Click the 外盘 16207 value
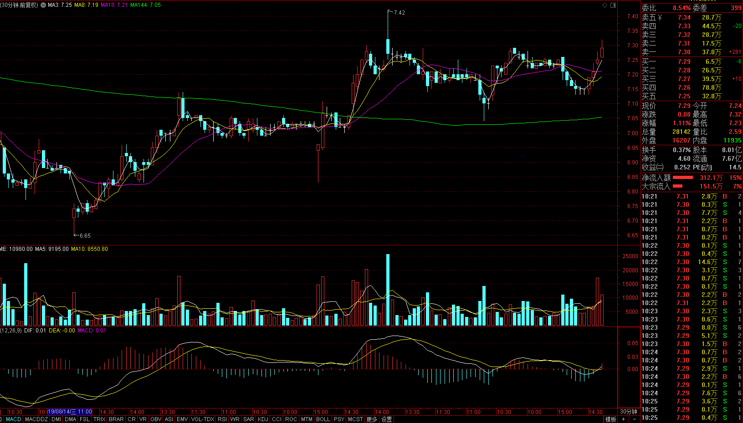This screenshot has width=743, height=423. 682,140
